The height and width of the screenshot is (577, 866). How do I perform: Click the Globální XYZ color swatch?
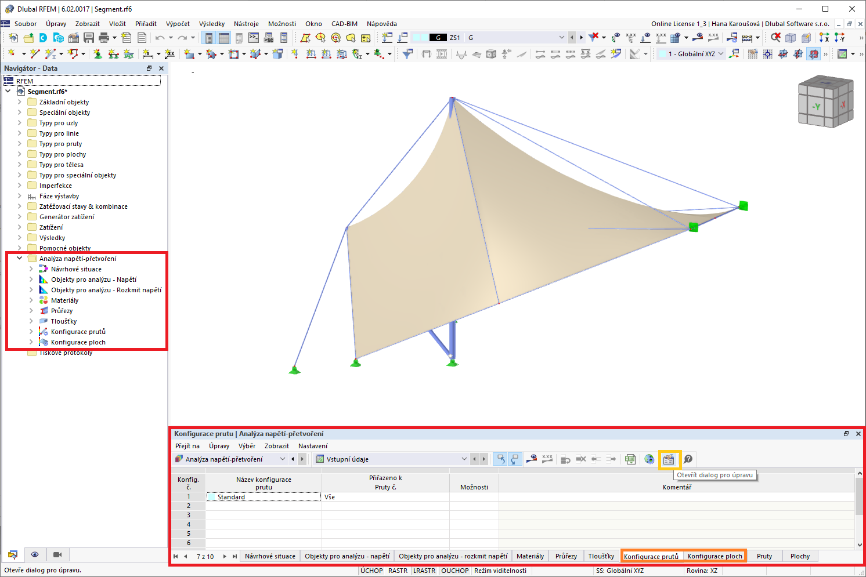pos(662,54)
